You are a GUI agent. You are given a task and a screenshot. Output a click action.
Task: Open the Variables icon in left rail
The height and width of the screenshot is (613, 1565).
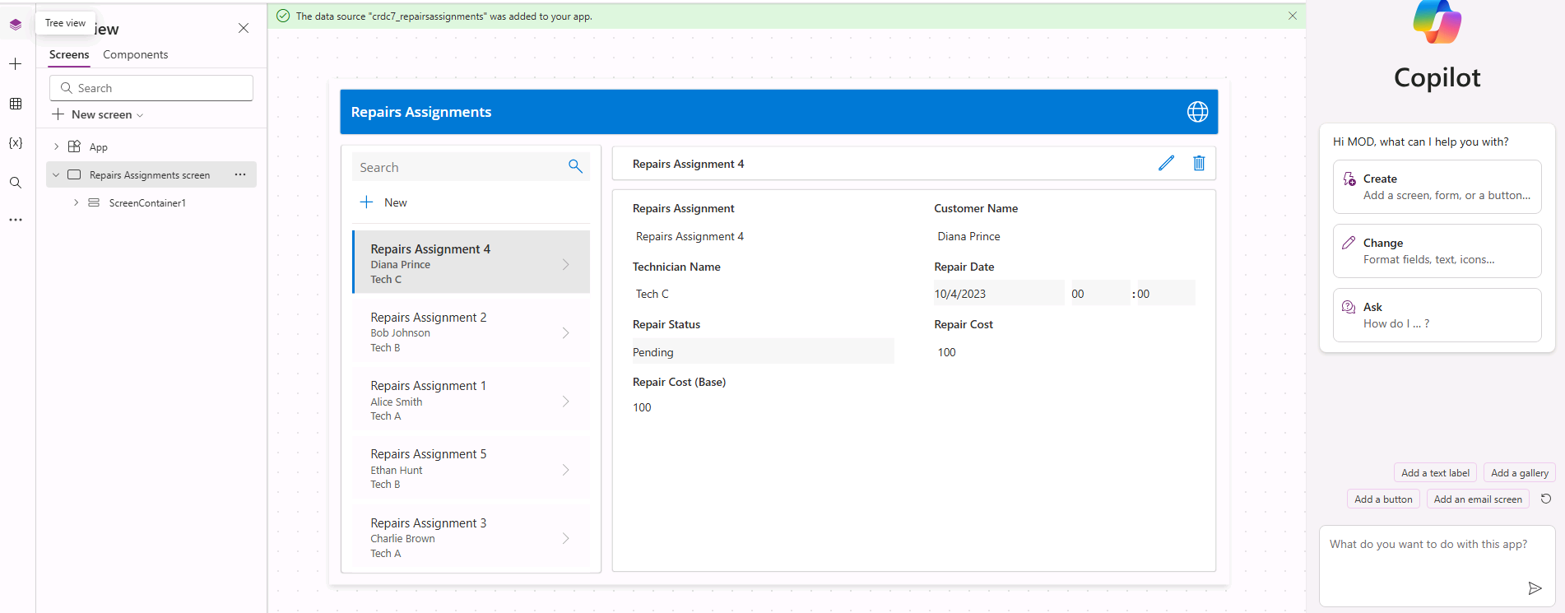(16, 143)
